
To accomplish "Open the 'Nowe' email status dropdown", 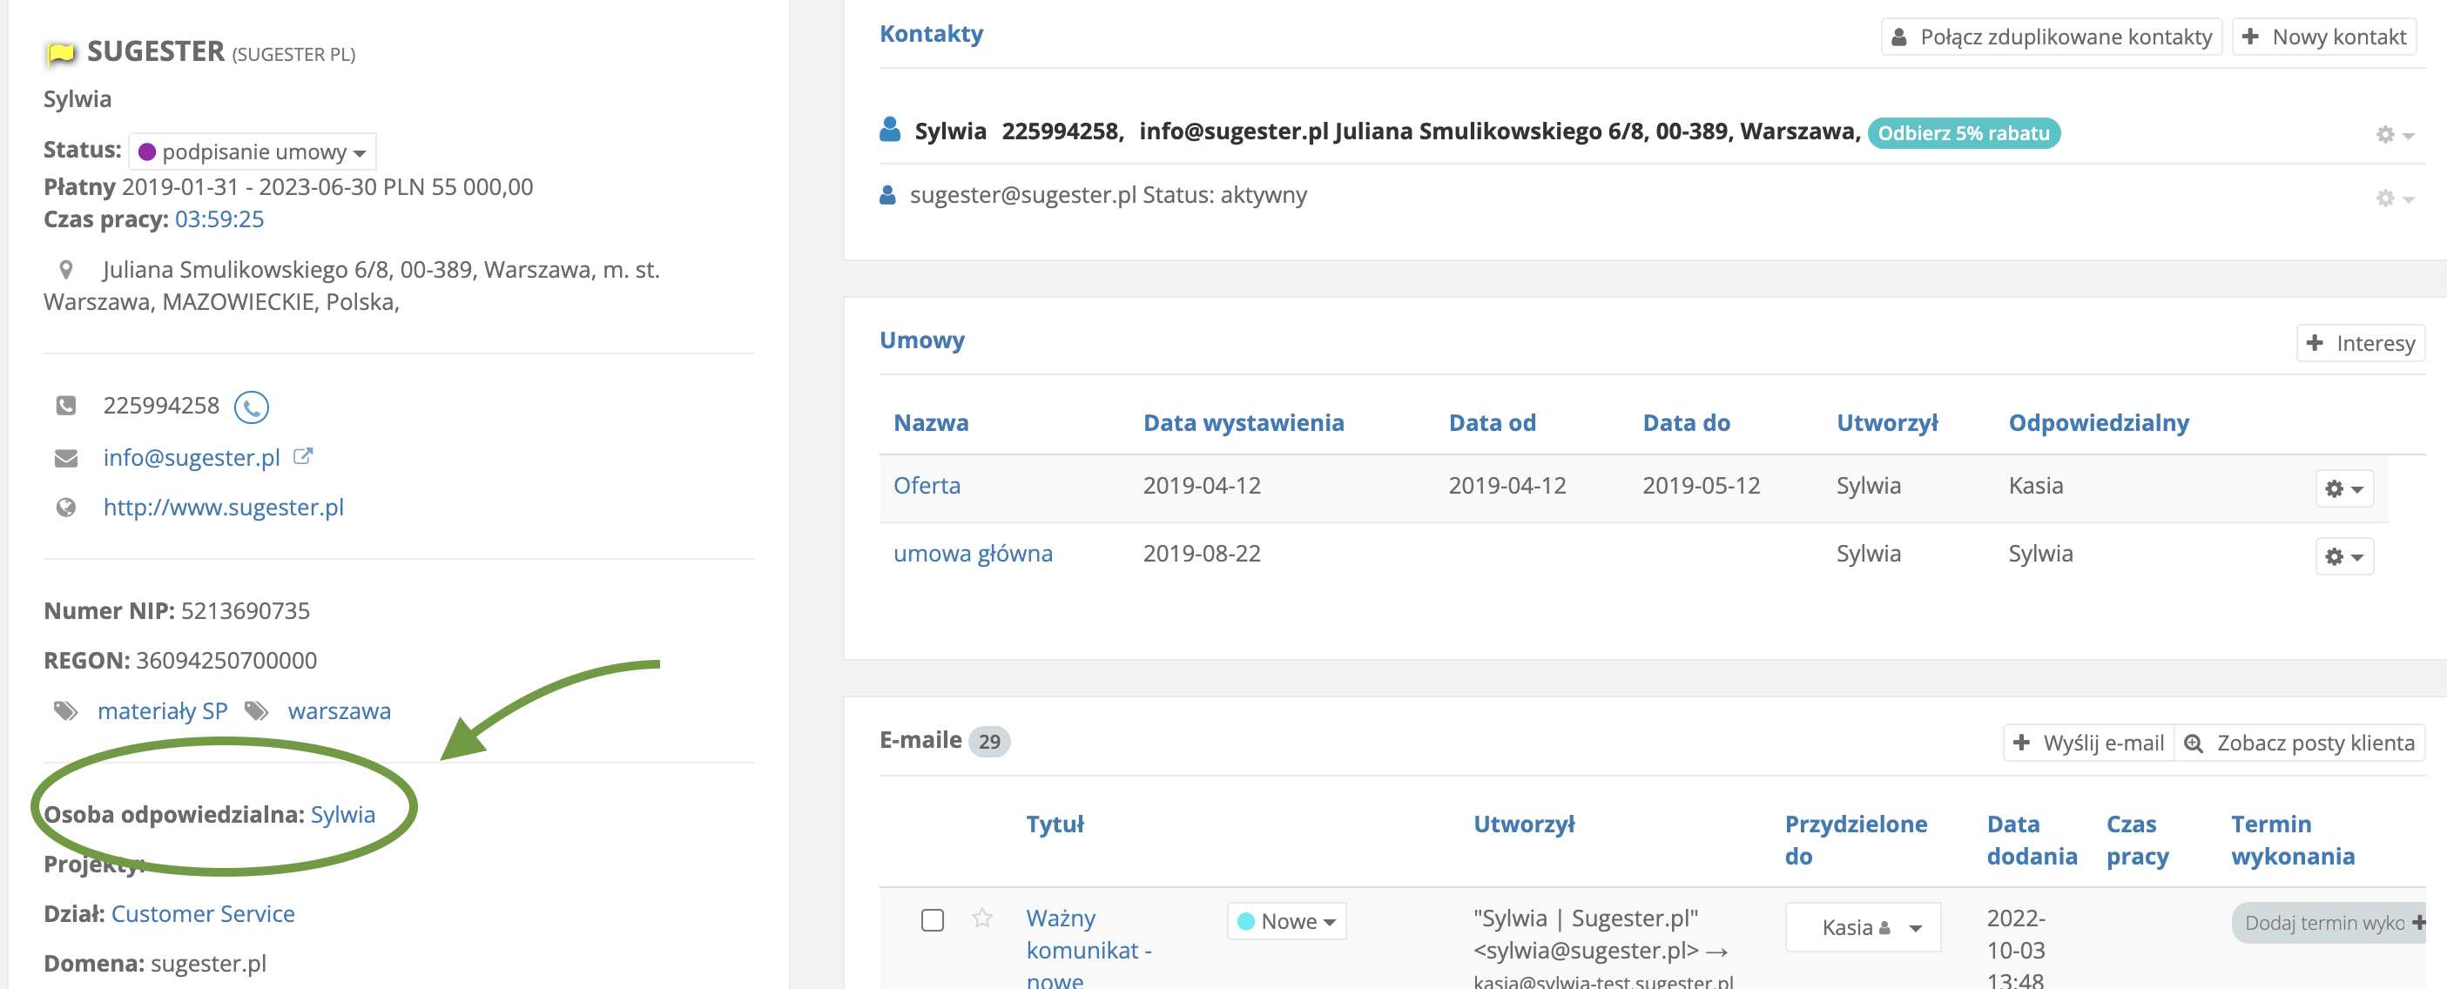I will click(1287, 920).
